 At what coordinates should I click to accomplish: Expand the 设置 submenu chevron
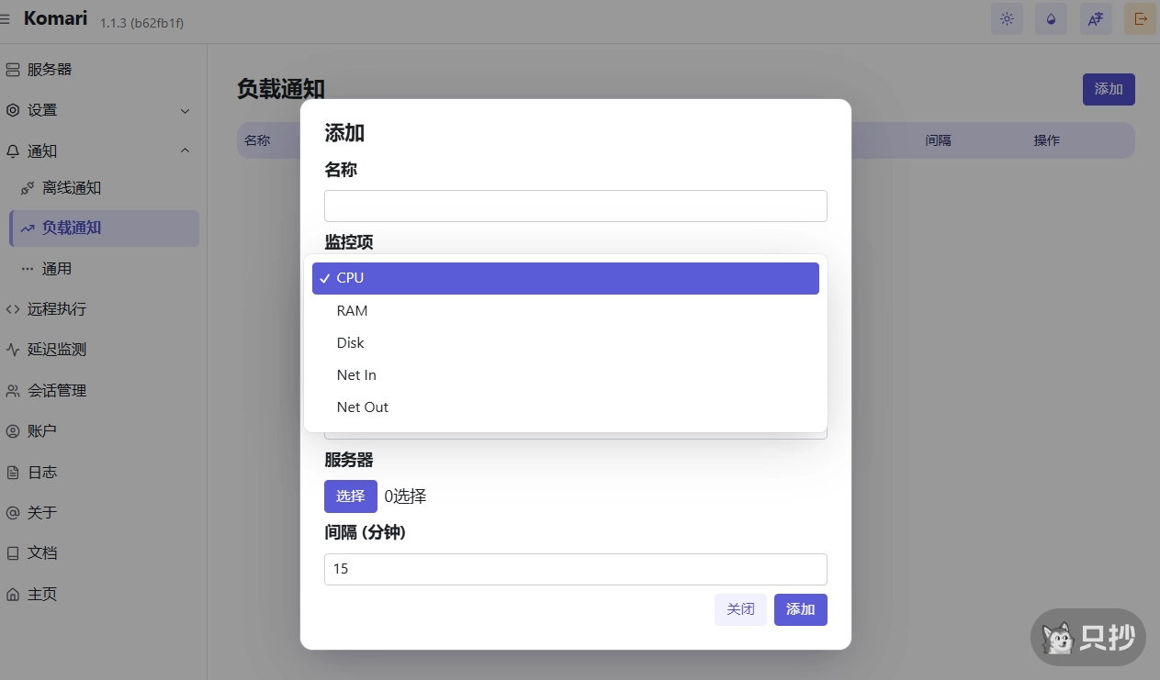pyautogui.click(x=185, y=109)
